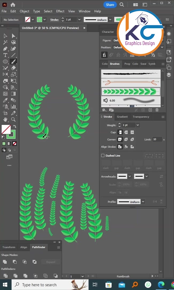Select the Blend tool
The width and height of the screenshot is (174, 290).
13,100
